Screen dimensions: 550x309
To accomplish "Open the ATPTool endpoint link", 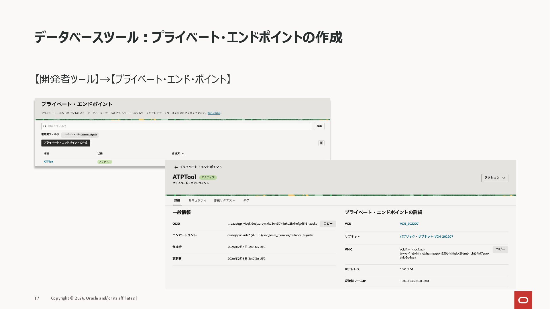I will 49,162.
